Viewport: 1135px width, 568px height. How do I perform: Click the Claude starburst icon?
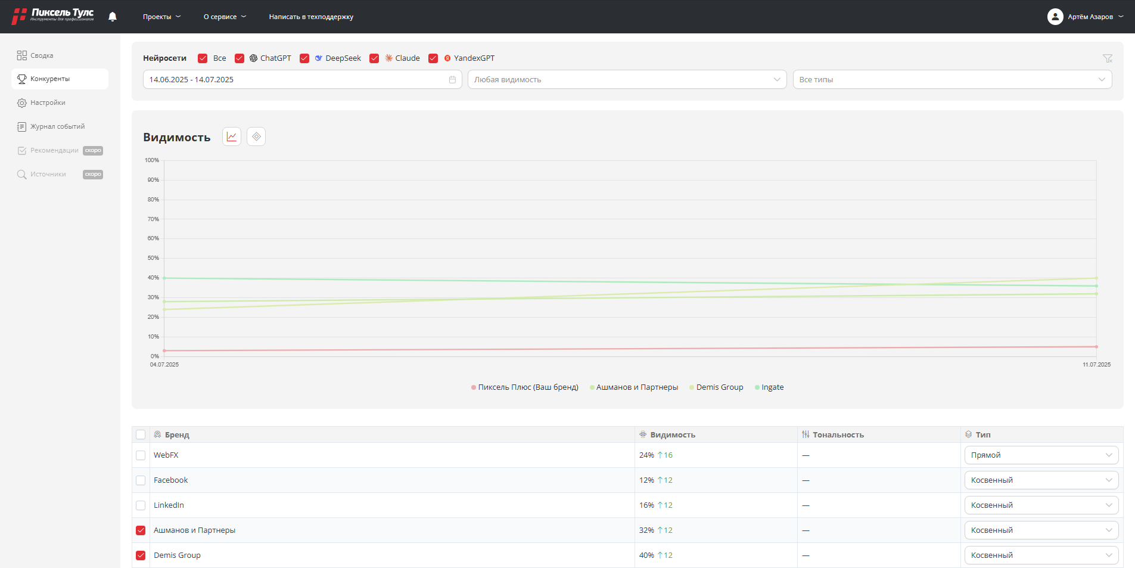(389, 58)
